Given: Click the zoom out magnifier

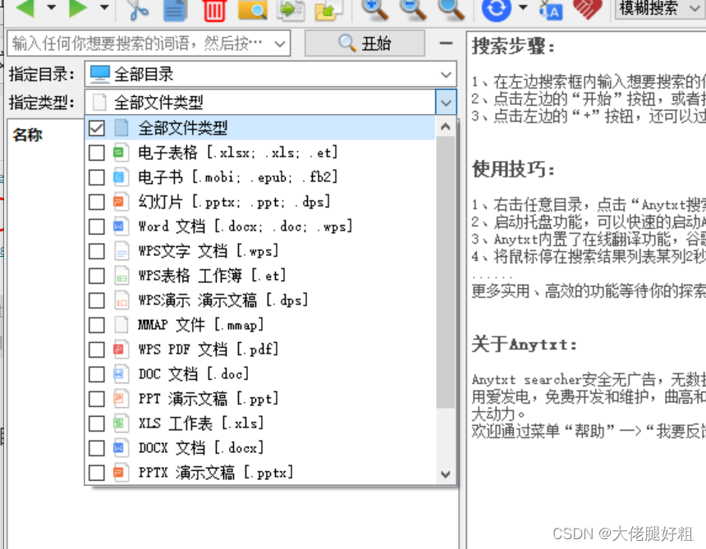Looking at the screenshot, I should coord(413,9).
